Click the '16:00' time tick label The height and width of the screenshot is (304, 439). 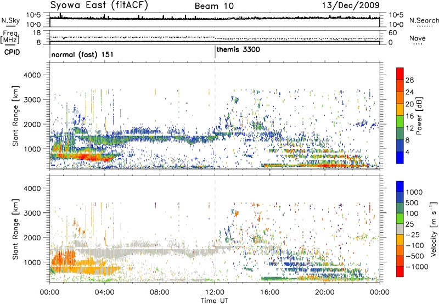coord(270,292)
